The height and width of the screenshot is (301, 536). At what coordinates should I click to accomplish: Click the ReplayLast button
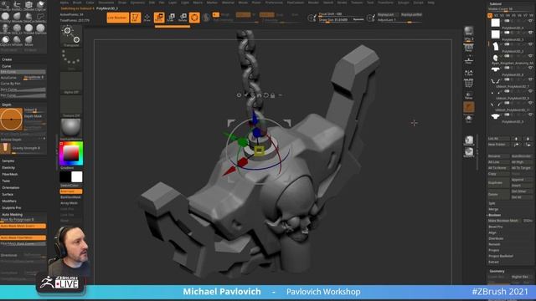pos(387,15)
